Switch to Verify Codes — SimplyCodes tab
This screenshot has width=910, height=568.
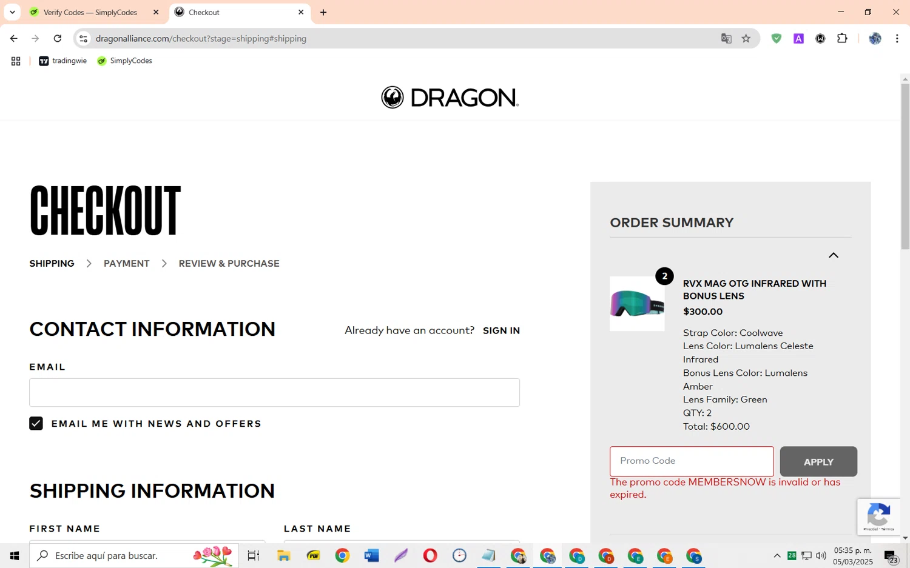pos(90,12)
